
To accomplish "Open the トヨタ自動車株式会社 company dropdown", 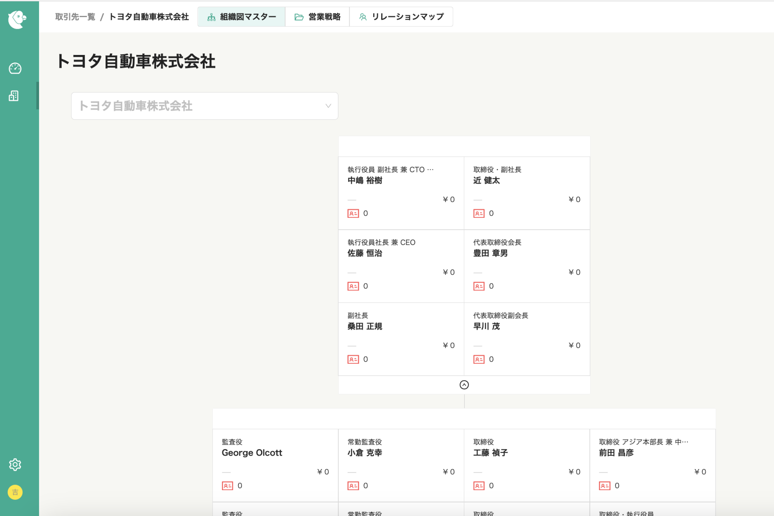I will coord(204,106).
